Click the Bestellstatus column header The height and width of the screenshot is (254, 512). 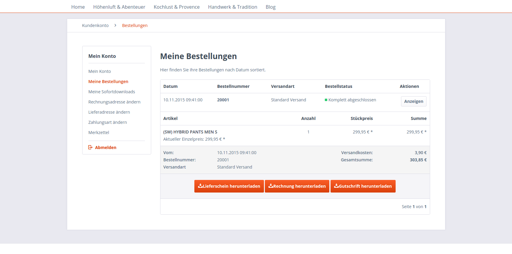click(339, 86)
